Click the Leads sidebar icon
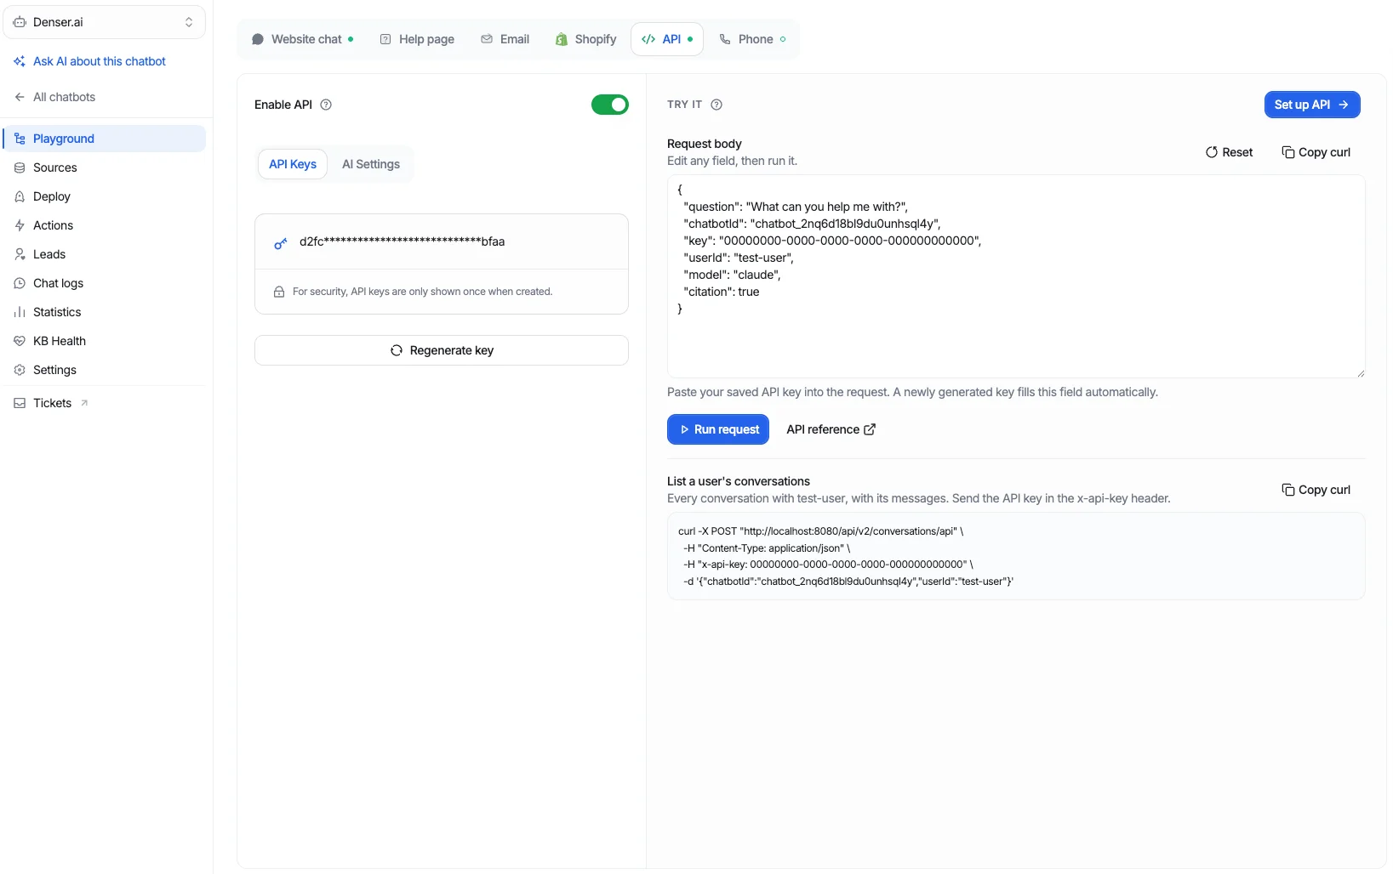Viewport: 1393px width, 874px height. 20,254
